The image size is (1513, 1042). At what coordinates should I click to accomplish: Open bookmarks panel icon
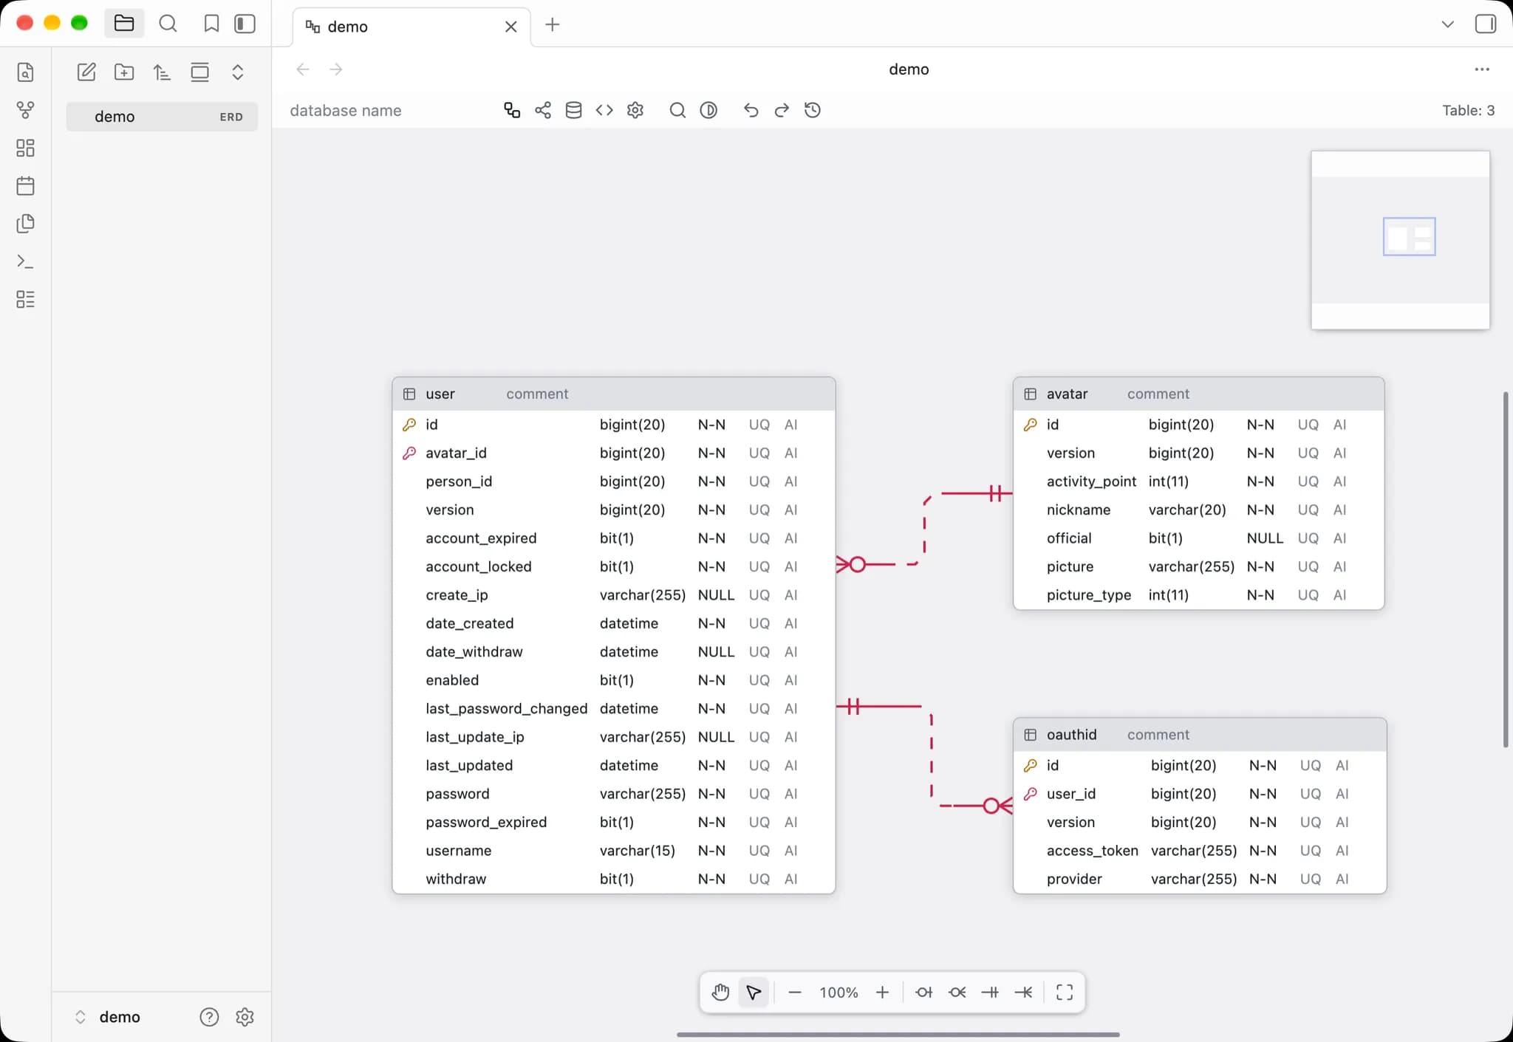[x=211, y=24]
